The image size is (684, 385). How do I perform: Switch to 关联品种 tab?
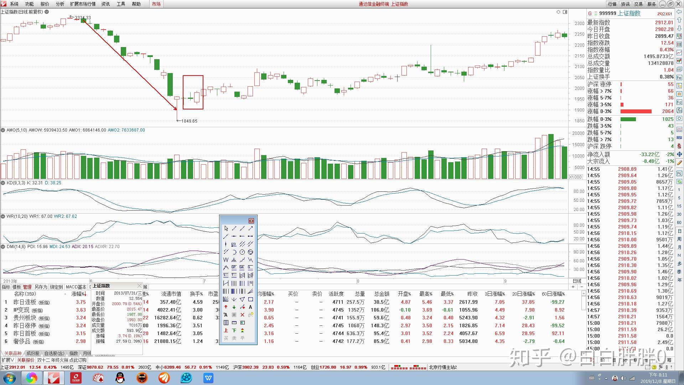pyautogui.click(x=13, y=353)
